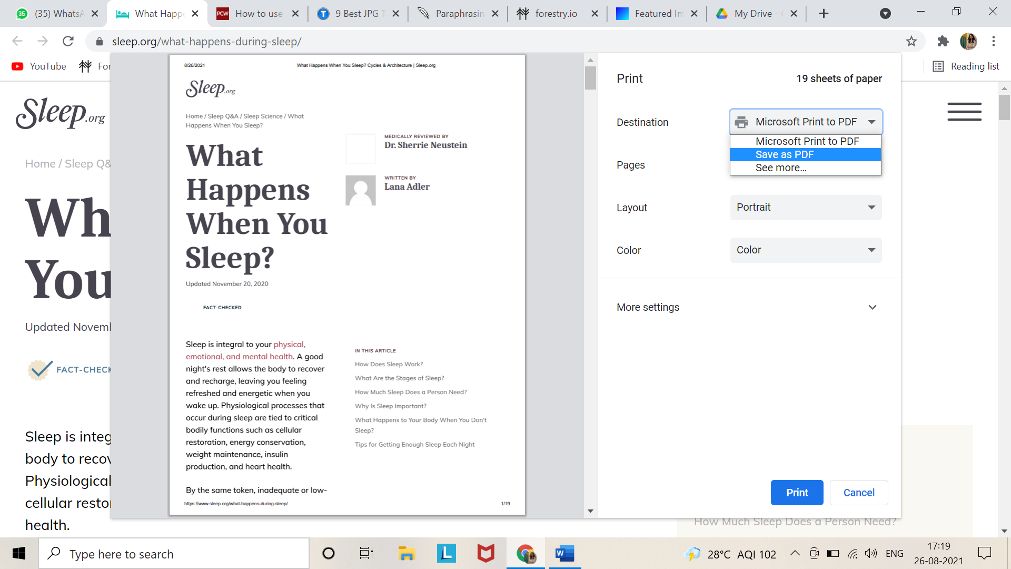The height and width of the screenshot is (569, 1011).
Task: Open the Extensions puzzle icon
Action: (943, 41)
